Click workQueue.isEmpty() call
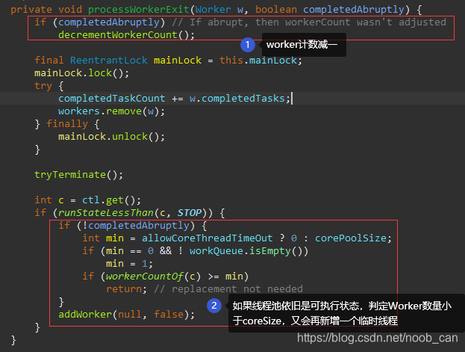 pyautogui.click(x=249, y=251)
